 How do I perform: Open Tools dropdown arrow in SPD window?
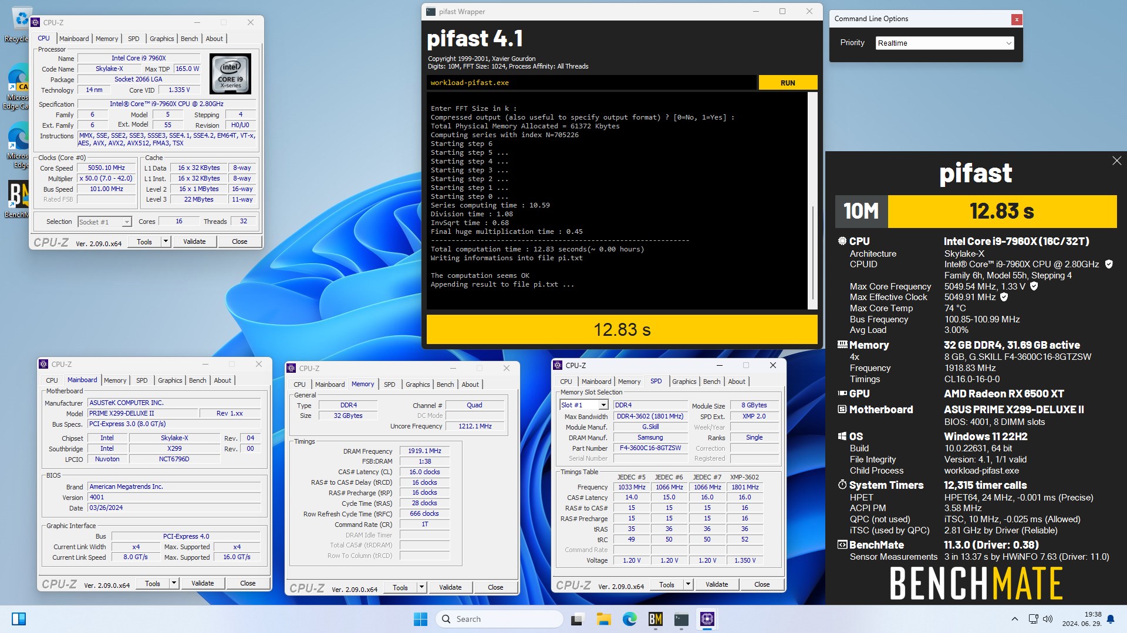tap(688, 584)
